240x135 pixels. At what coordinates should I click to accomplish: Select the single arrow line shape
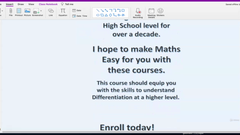(102, 10)
